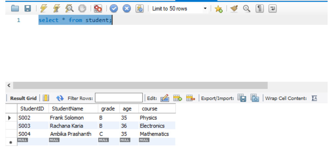This screenshot has height=160, width=333.
Task: Select course cell Mathematics
Action: tap(157, 134)
